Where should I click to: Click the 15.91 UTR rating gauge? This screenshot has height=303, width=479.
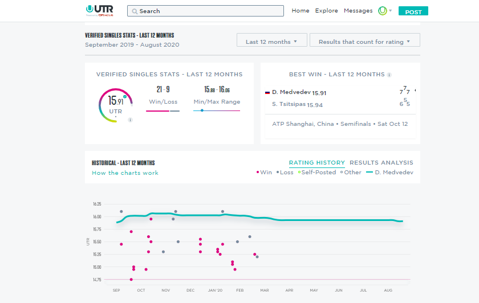[116, 105]
